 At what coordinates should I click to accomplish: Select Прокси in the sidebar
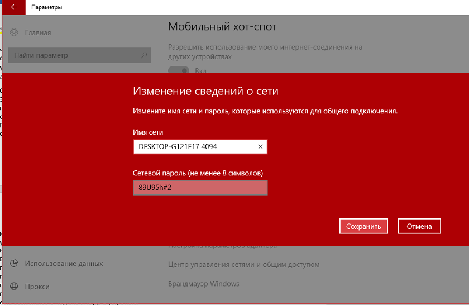(37, 287)
